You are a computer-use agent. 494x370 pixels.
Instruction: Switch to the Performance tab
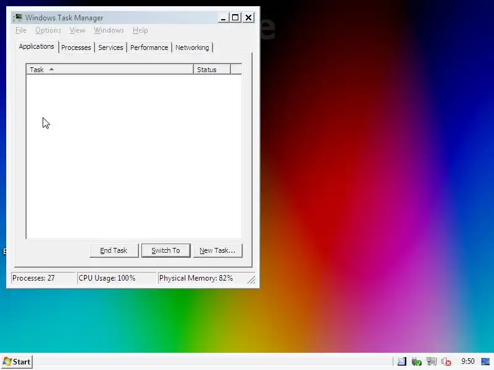click(x=149, y=47)
